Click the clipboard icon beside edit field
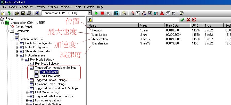Screen dimensions: 231x105 pyautogui.click(x=89, y=20)
